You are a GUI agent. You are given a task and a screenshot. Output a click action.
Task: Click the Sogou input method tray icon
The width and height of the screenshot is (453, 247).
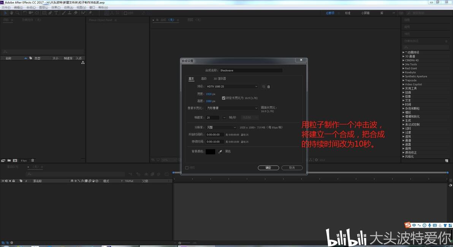[x=408, y=225]
